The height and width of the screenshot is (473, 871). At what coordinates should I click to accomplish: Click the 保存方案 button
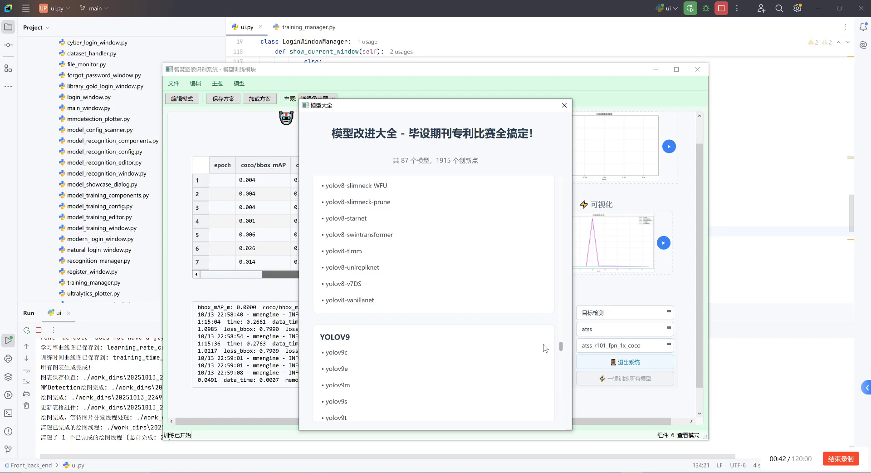pyautogui.click(x=223, y=99)
